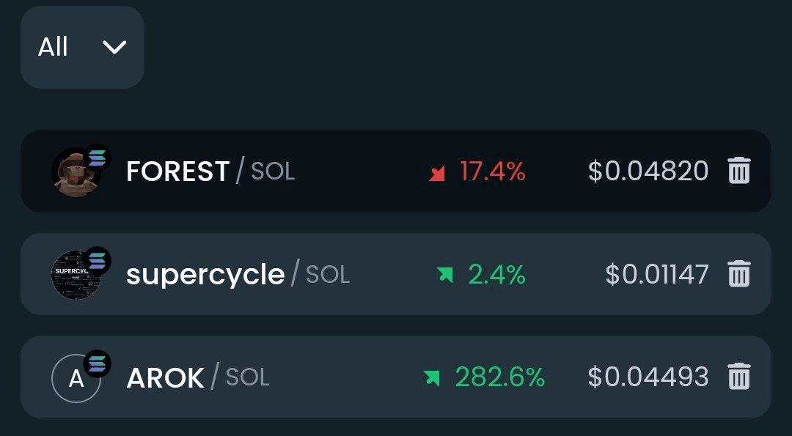Click the chevron next to All
This screenshot has width=792, height=436.
pos(114,48)
